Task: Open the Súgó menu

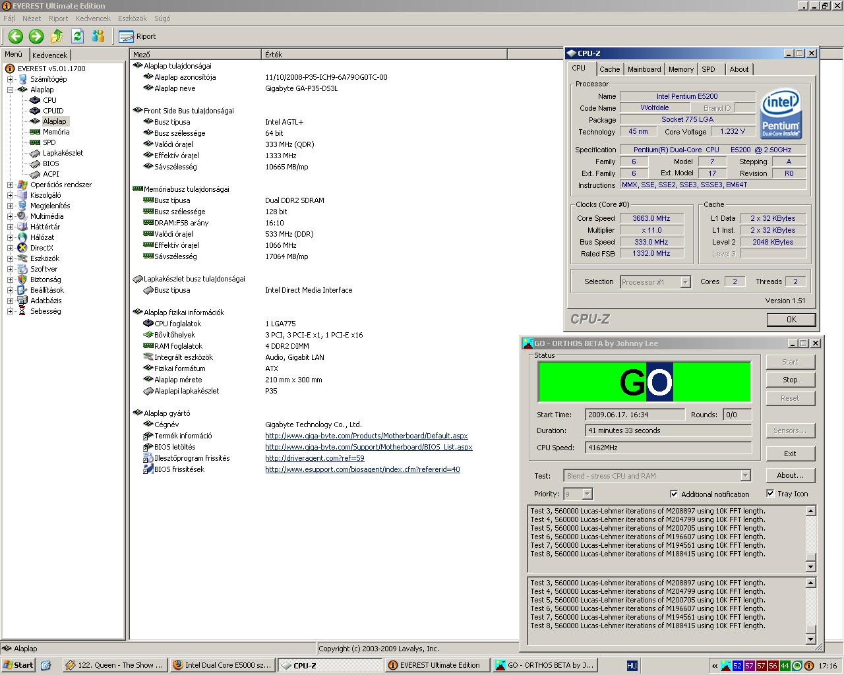Action: click(x=162, y=18)
